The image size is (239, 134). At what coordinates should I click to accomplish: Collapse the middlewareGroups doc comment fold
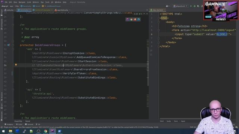coord(13,25)
